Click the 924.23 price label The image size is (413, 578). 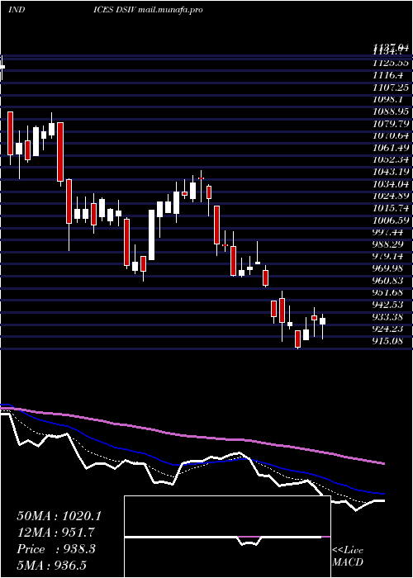tap(388, 329)
